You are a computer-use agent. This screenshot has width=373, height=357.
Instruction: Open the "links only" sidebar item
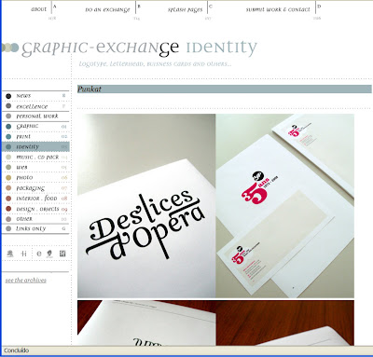31,228
